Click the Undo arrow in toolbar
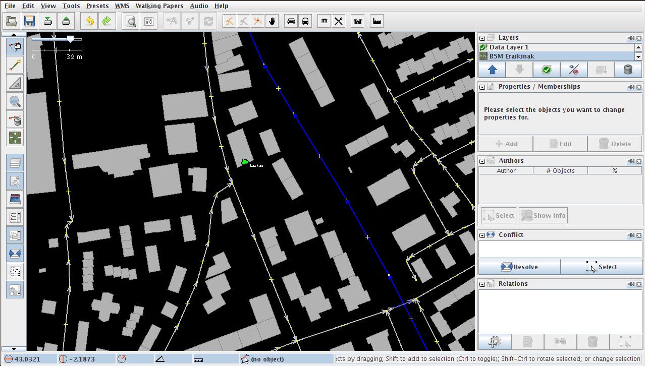Screen dimensions: 645x366 pos(89,21)
